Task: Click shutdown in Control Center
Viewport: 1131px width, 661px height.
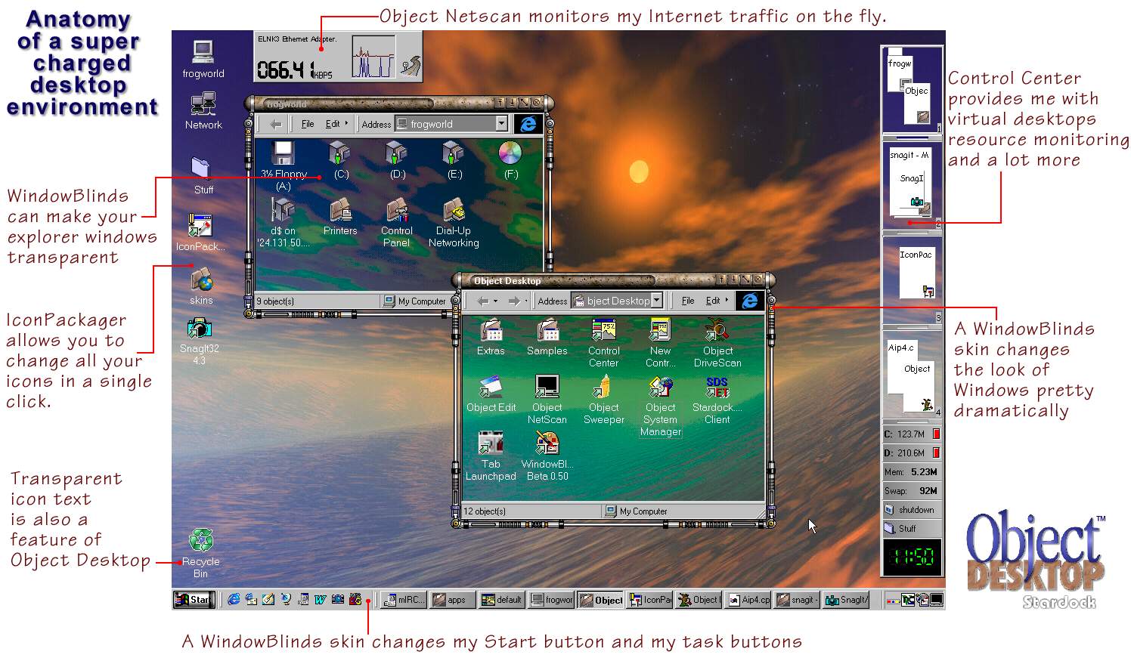Action: point(913,510)
